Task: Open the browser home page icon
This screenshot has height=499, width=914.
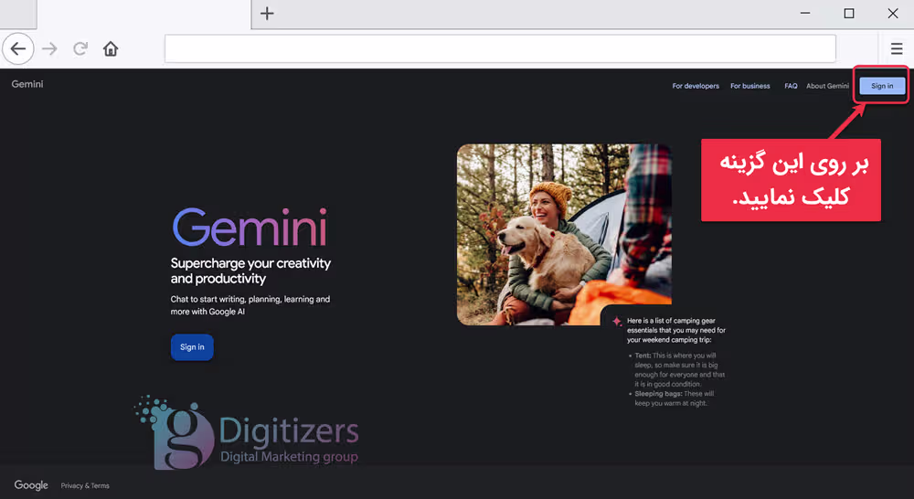Action: (x=111, y=49)
